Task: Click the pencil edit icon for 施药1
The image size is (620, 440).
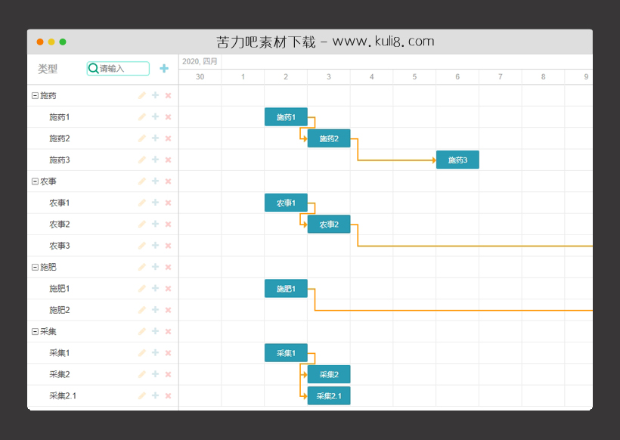Action: (x=141, y=117)
